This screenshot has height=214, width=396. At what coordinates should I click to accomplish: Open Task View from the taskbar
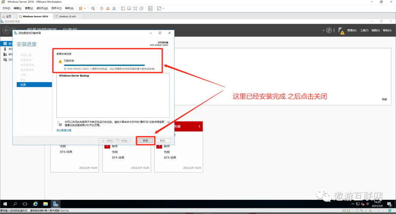coord(25,204)
